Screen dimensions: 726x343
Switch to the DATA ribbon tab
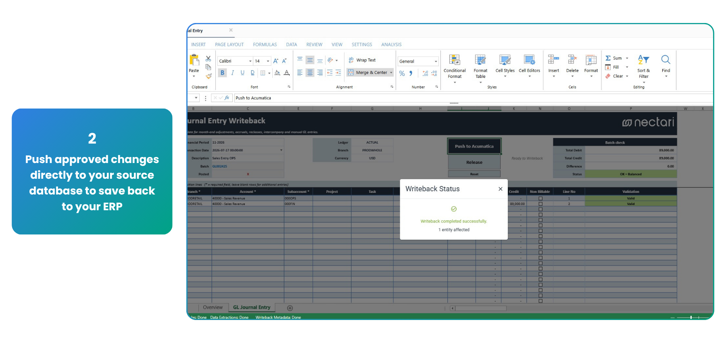292,44
